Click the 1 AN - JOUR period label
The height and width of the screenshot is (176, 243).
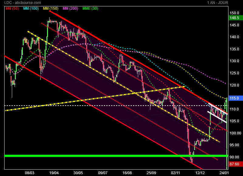(x=217, y=3)
